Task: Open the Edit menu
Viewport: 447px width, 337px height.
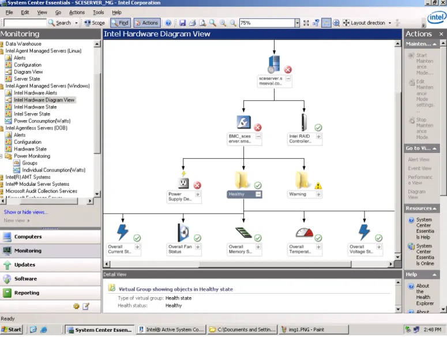Action: (x=25, y=12)
